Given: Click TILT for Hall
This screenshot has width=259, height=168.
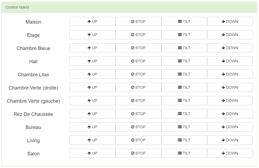Looking at the screenshot, I should 184,61.
